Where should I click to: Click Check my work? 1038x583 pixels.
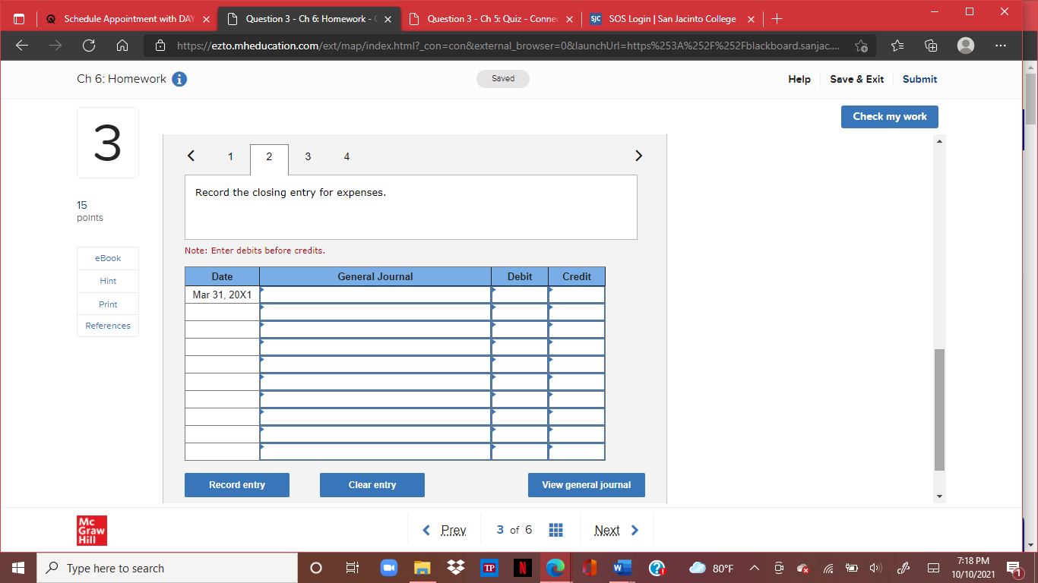[x=889, y=116]
